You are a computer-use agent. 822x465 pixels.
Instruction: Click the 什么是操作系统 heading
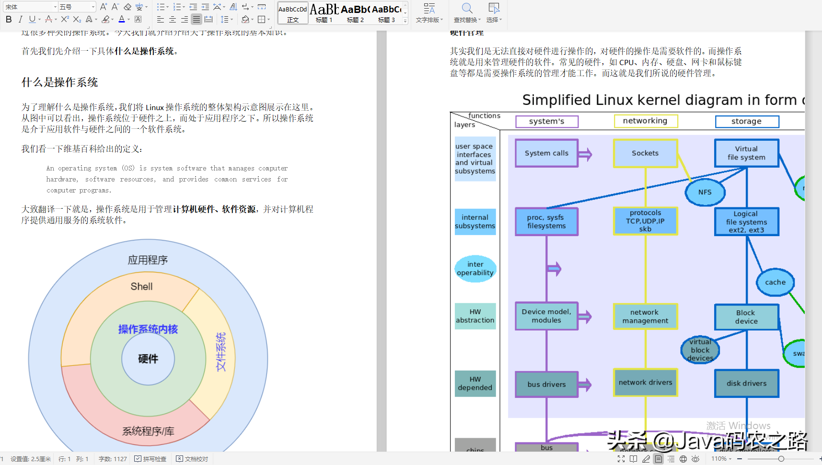click(x=59, y=82)
